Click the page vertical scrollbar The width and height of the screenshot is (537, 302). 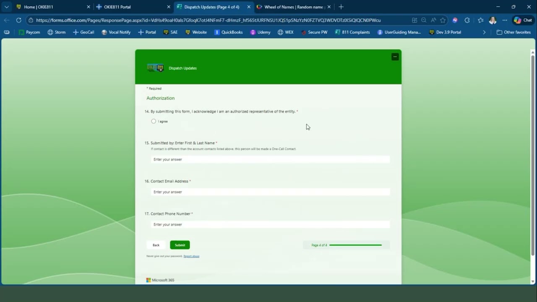pos(533,154)
